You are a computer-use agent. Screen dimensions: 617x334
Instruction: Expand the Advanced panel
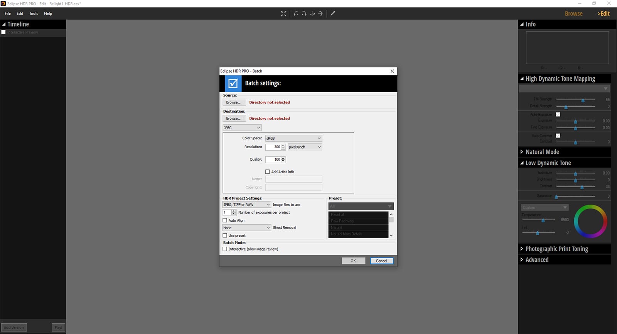click(x=522, y=260)
